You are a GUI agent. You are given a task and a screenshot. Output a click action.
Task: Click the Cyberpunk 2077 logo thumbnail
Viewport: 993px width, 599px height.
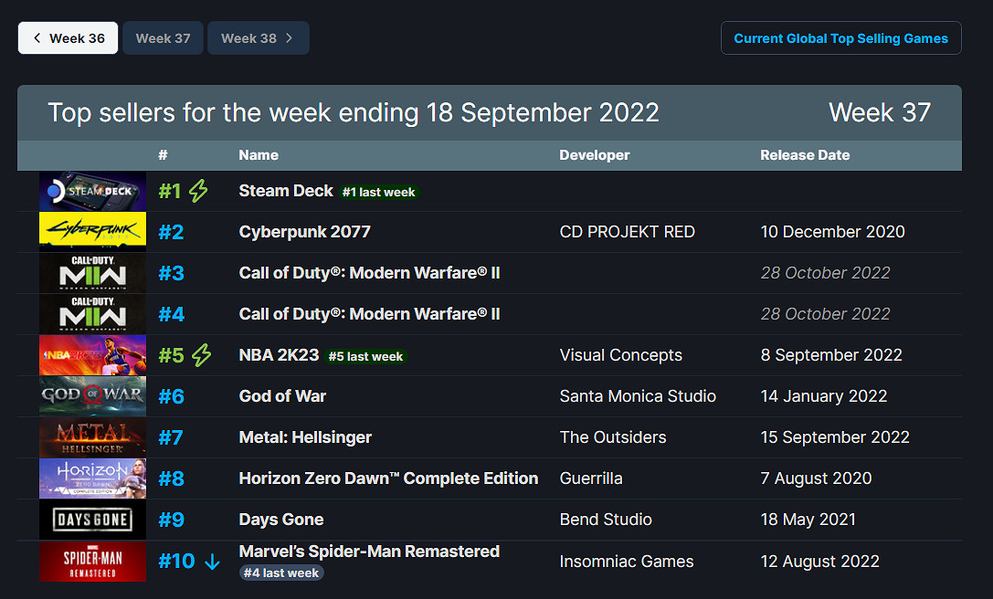coord(92,232)
